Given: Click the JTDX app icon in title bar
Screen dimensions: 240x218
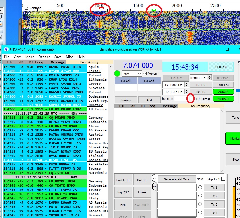Looking at the screenshot, I should pyautogui.click(x=6, y=49).
